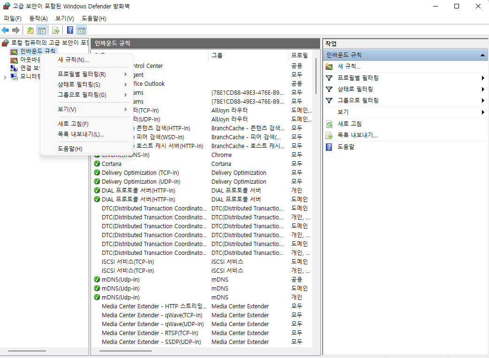The height and width of the screenshot is (358, 489).
Task: Click the Up one level folder icon
Action: point(30,30)
